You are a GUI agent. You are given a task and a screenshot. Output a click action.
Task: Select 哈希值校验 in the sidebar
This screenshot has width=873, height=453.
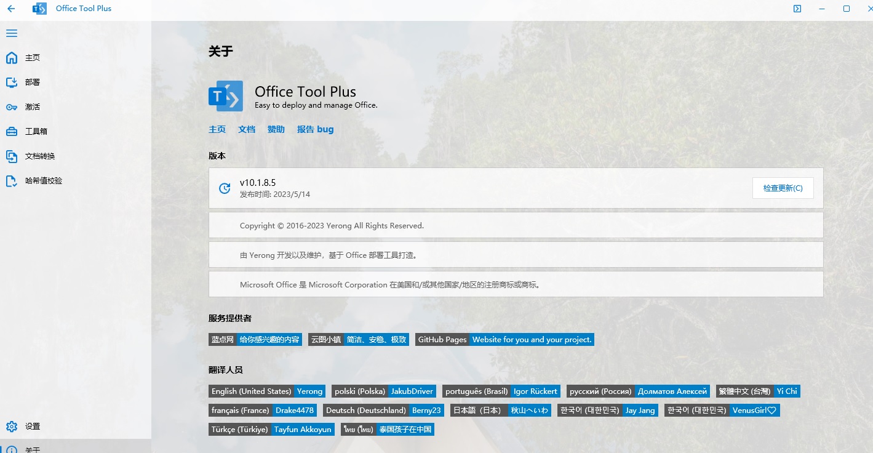point(76,181)
